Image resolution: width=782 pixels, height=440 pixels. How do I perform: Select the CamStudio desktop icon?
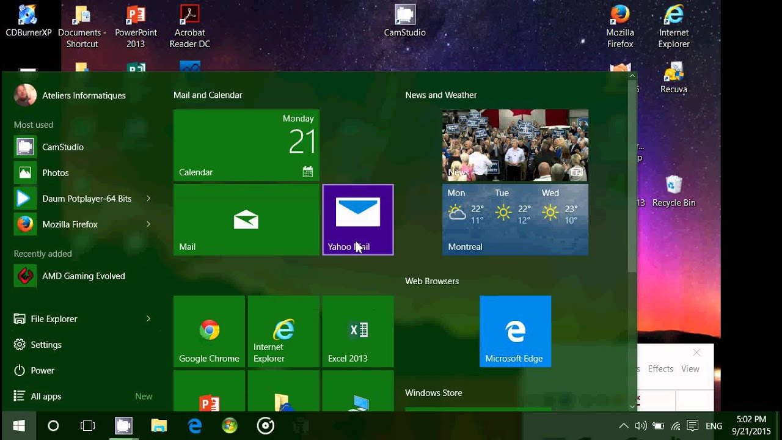[x=404, y=22]
